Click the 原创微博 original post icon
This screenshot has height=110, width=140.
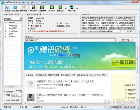click(71, 9)
